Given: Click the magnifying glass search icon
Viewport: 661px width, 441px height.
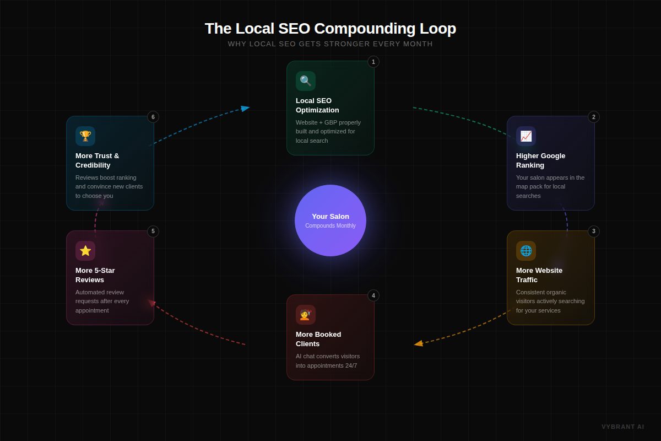Looking at the screenshot, I should tap(306, 81).
